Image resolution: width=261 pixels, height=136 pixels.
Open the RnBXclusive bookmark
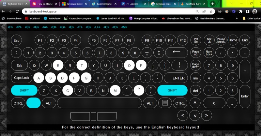coord(52,19)
